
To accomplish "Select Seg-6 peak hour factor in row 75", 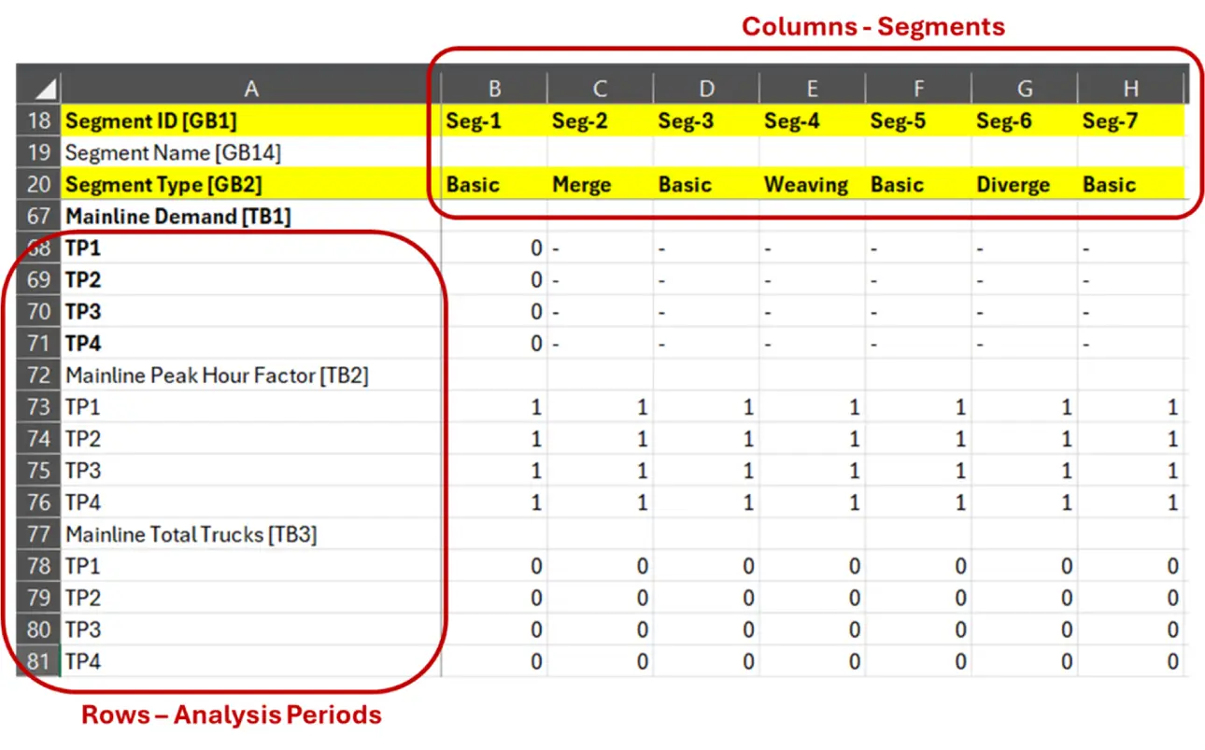I will 1024,470.
